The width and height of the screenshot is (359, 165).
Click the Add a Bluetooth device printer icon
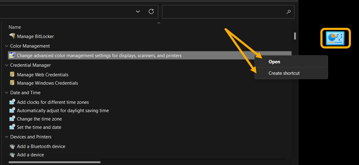(12, 146)
